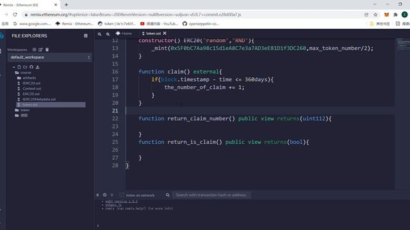Click the Remix logo in icon panel
This screenshot has width=410, height=230.
[1, 36]
